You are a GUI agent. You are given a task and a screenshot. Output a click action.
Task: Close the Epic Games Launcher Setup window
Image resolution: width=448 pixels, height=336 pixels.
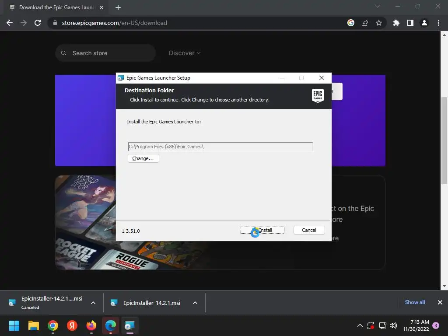tap(322, 78)
